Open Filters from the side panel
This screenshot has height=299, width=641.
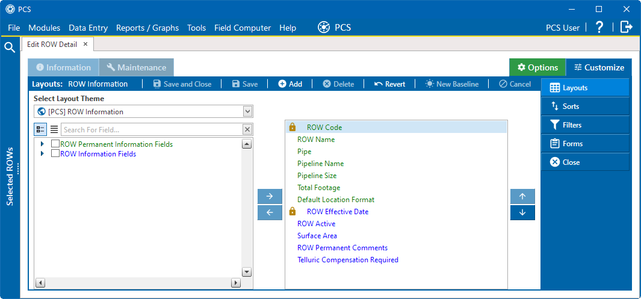(585, 125)
